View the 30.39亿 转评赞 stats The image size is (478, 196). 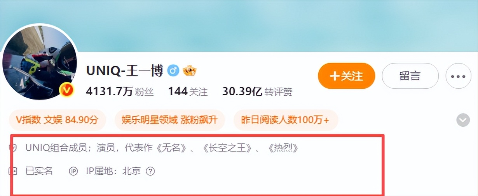tap(257, 91)
